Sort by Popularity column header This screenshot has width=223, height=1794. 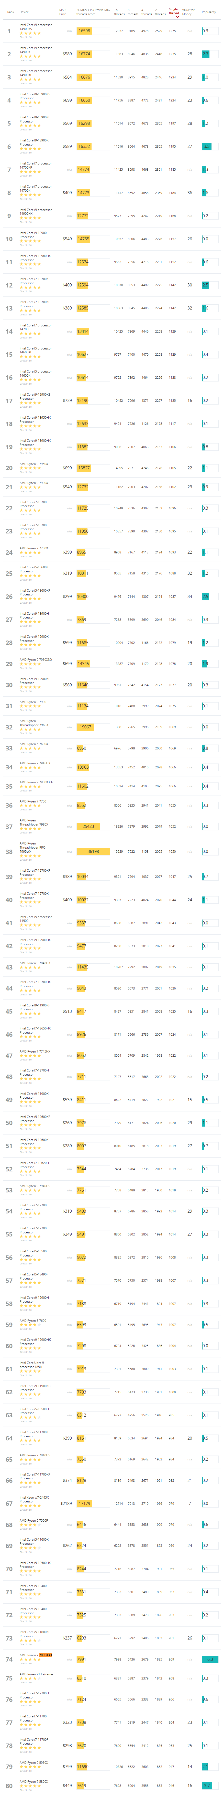point(208,12)
